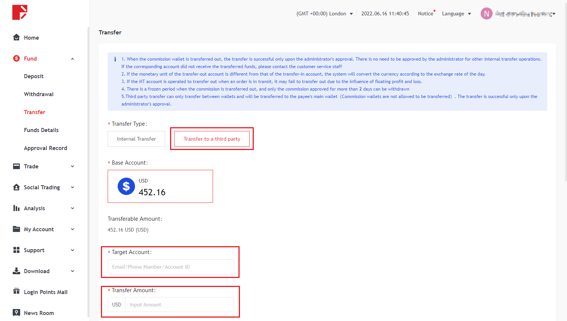The image size is (567, 321).
Task: Click the Support grid icon
Action: coord(16,250)
